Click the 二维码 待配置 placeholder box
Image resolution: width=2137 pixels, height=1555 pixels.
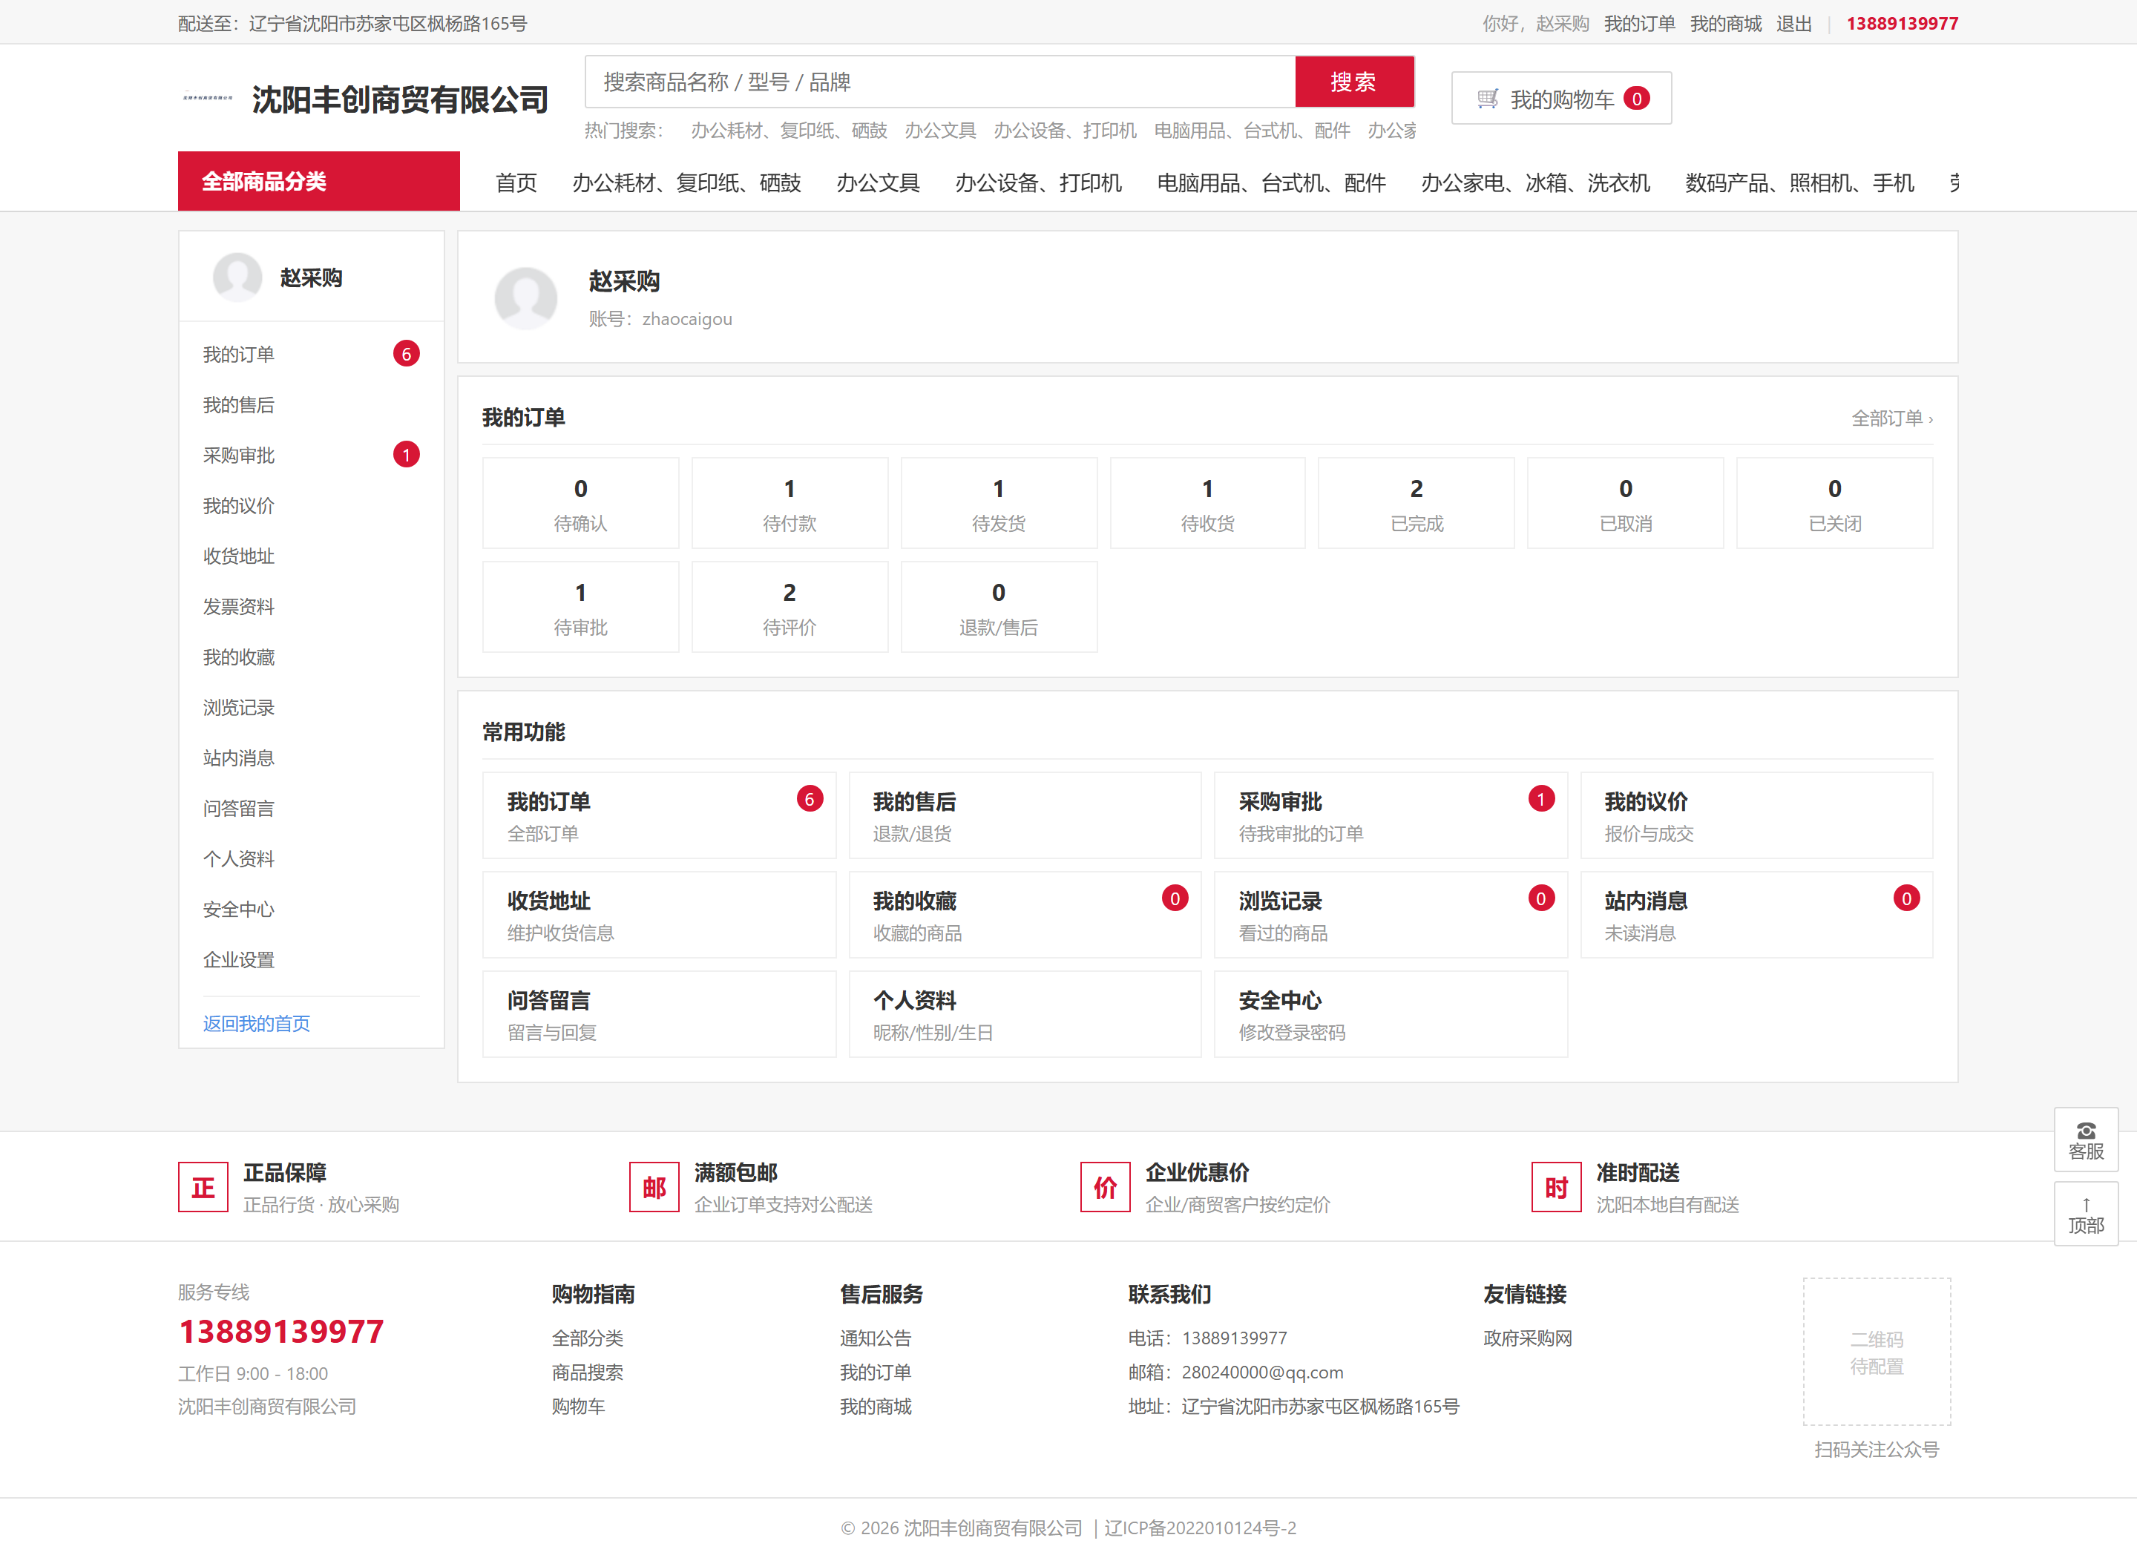click(1877, 1352)
